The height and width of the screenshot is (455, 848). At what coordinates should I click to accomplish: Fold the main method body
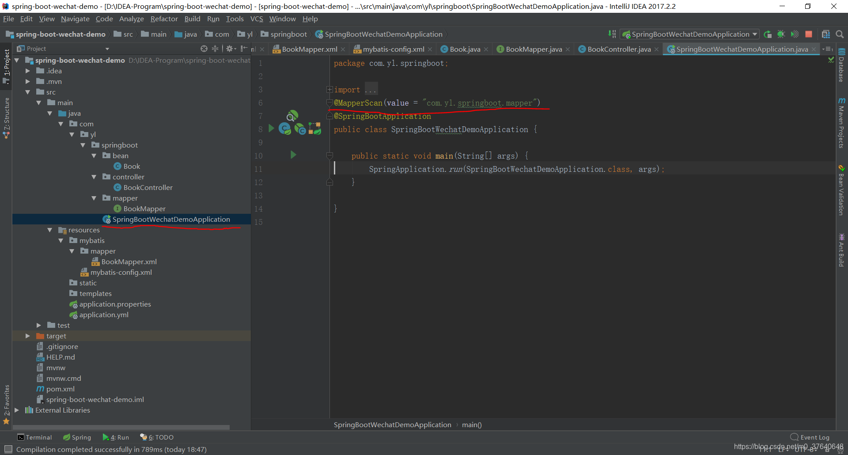(329, 155)
